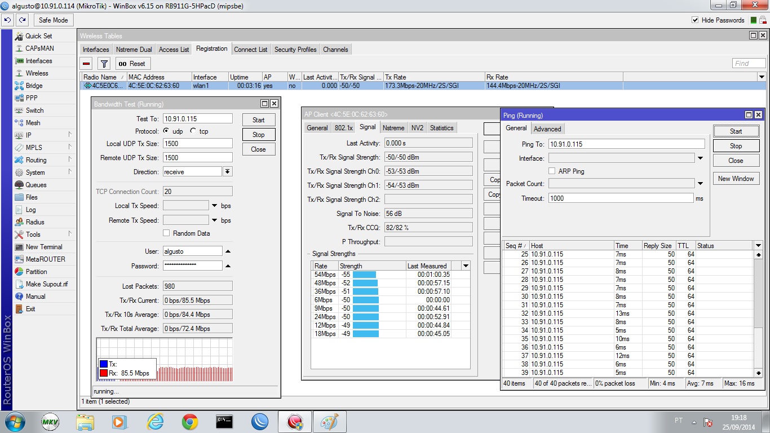Check the Random Data option
Image resolution: width=770 pixels, height=433 pixels.
click(166, 233)
